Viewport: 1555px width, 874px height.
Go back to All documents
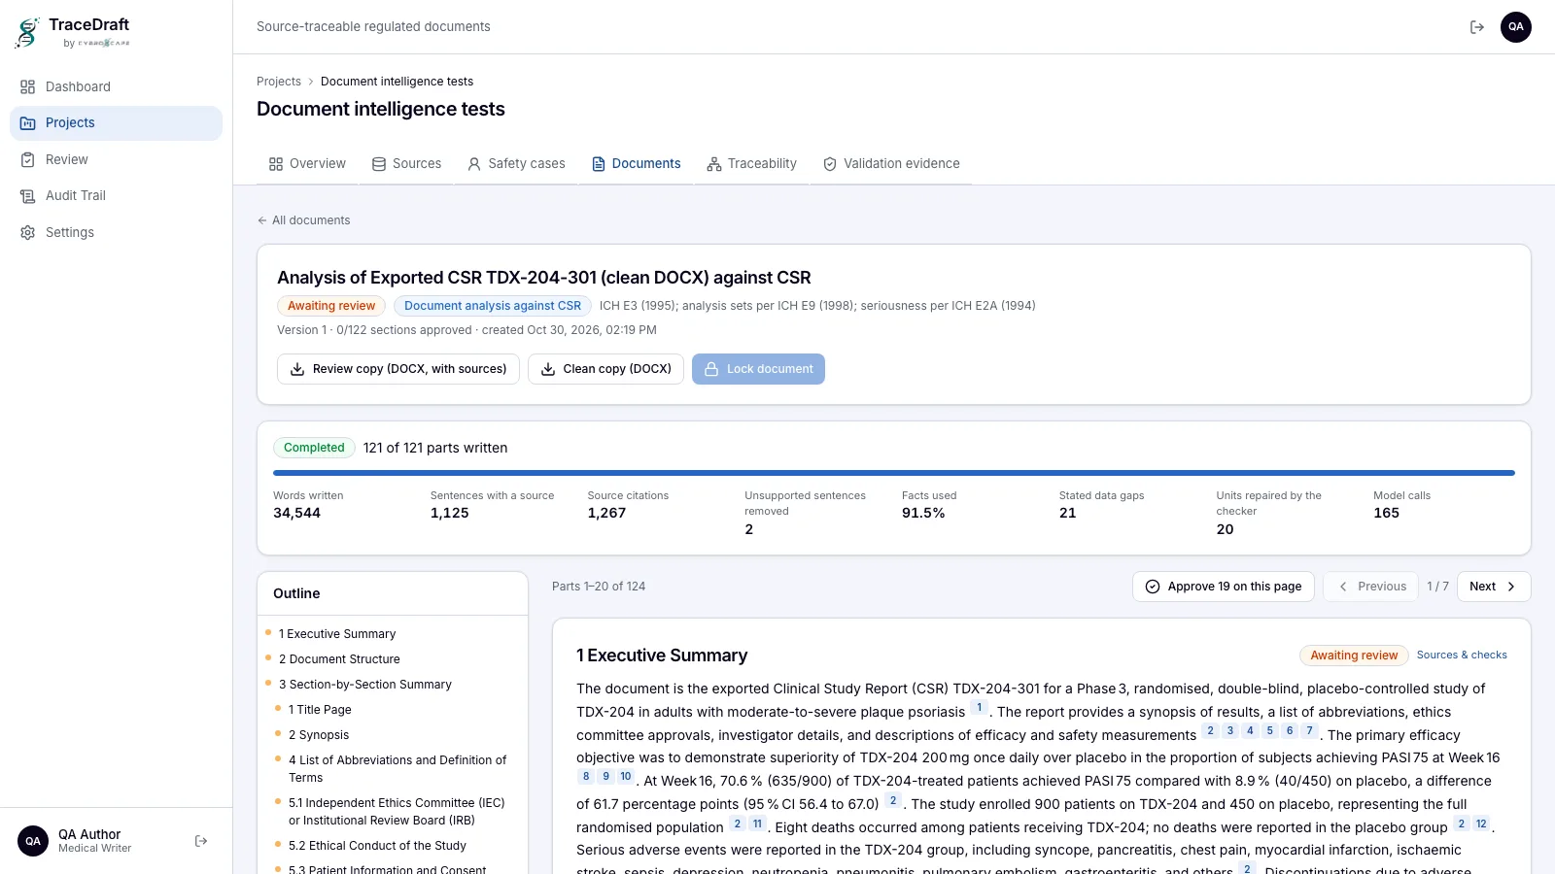click(x=303, y=220)
